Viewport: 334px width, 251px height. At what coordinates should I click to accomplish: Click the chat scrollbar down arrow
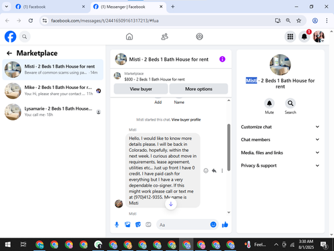pyautogui.click(x=228, y=212)
